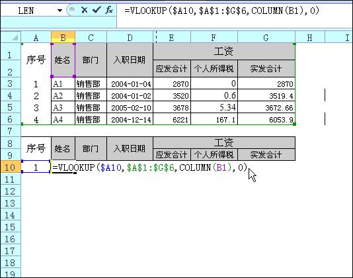The width and height of the screenshot is (353, 278).
Task: Click the 部门 header in top table
Action: coord(91,60)
